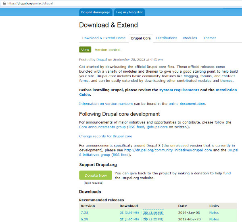Image resolution: width=242 pixels, height=222 pixels.
Task: Open the 6.29 version link
Action: coord(84,219)
